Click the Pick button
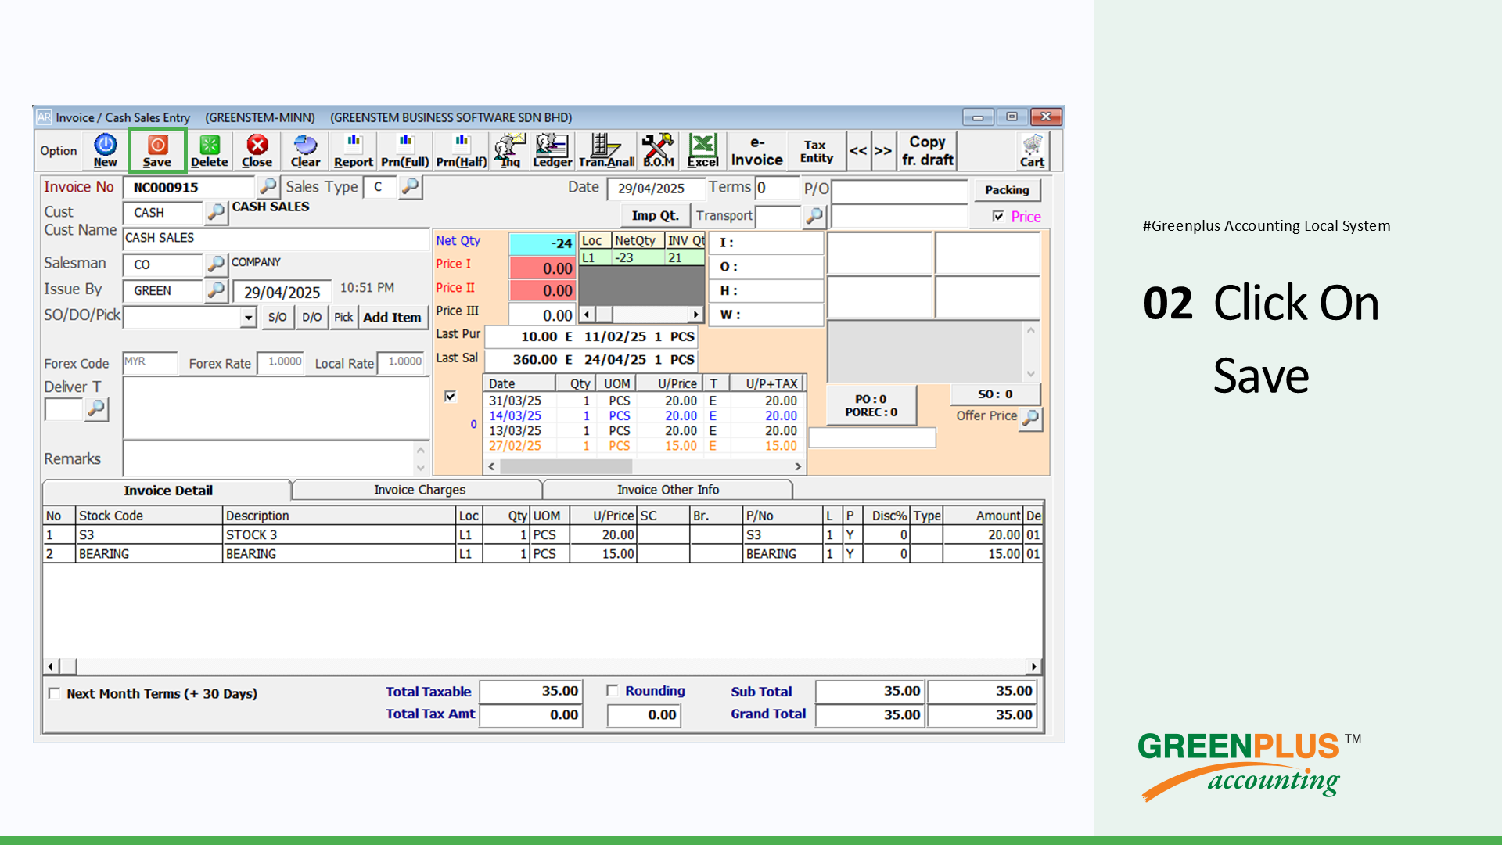This screenshot has height=845, width=1502. tap(343, 318)
